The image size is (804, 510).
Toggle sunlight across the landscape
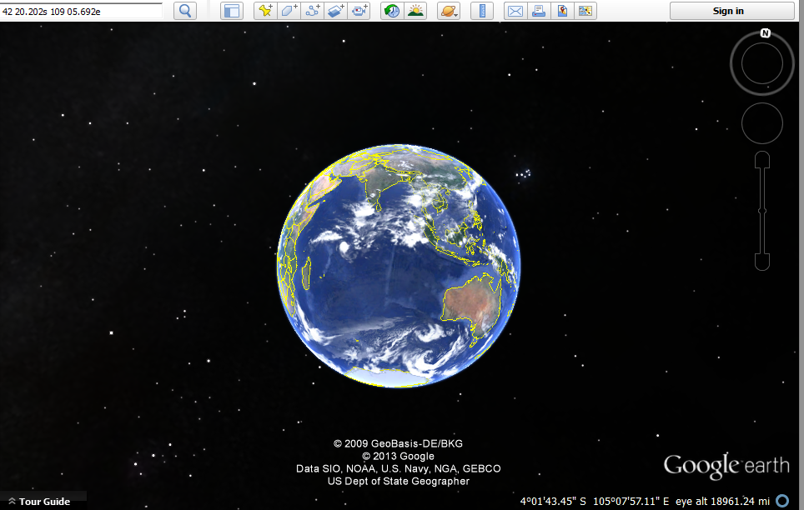[415, 11]
